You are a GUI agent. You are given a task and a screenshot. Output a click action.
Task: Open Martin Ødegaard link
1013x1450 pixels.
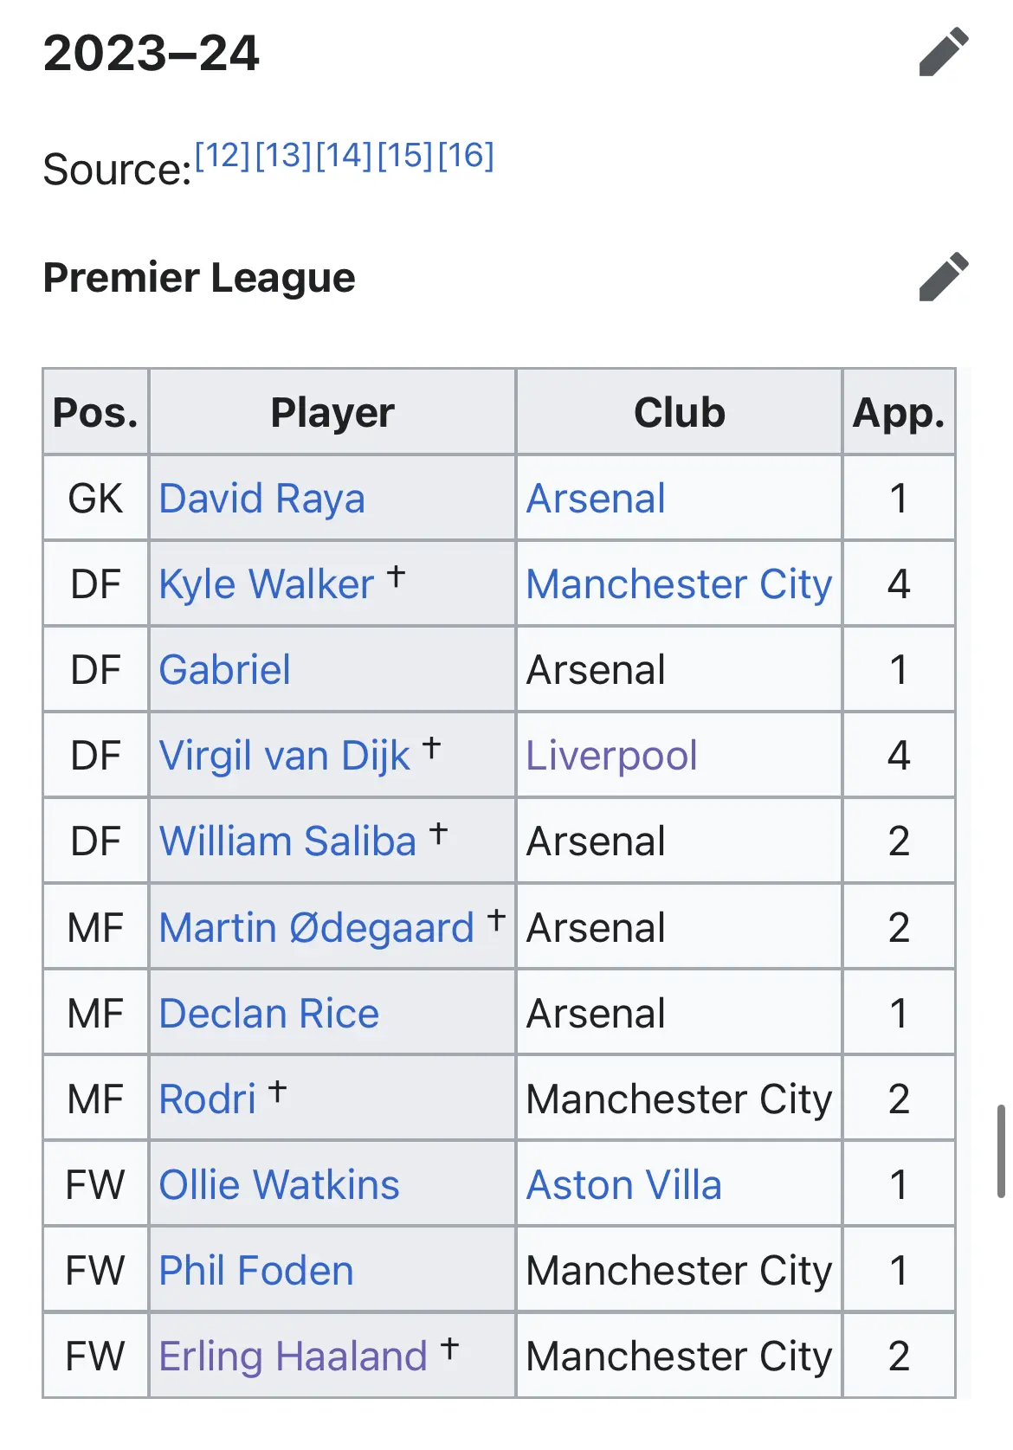(x=317, y=928)
